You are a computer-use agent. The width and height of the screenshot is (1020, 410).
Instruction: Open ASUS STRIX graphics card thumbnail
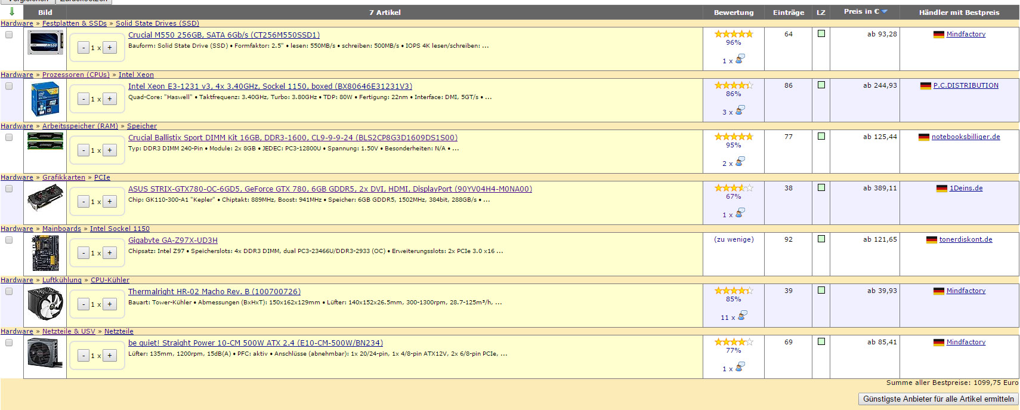tap(45, 198)
